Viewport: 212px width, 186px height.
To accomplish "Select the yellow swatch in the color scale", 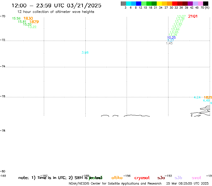I will pyautogui.click(x=159, y=3).
